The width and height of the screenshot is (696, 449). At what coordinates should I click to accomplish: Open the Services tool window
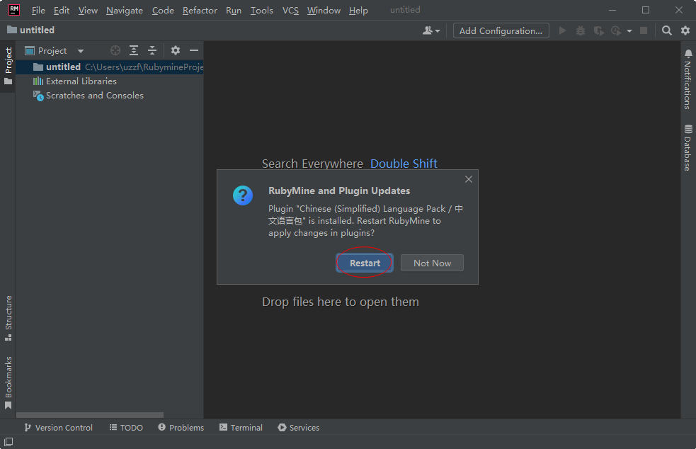[298, 428]
